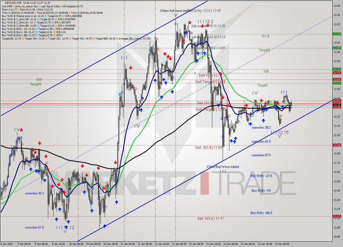This screenshot has height=247, width=343.
Task: Click the 'correction 87.5' label
Action: tap(261, 155)
